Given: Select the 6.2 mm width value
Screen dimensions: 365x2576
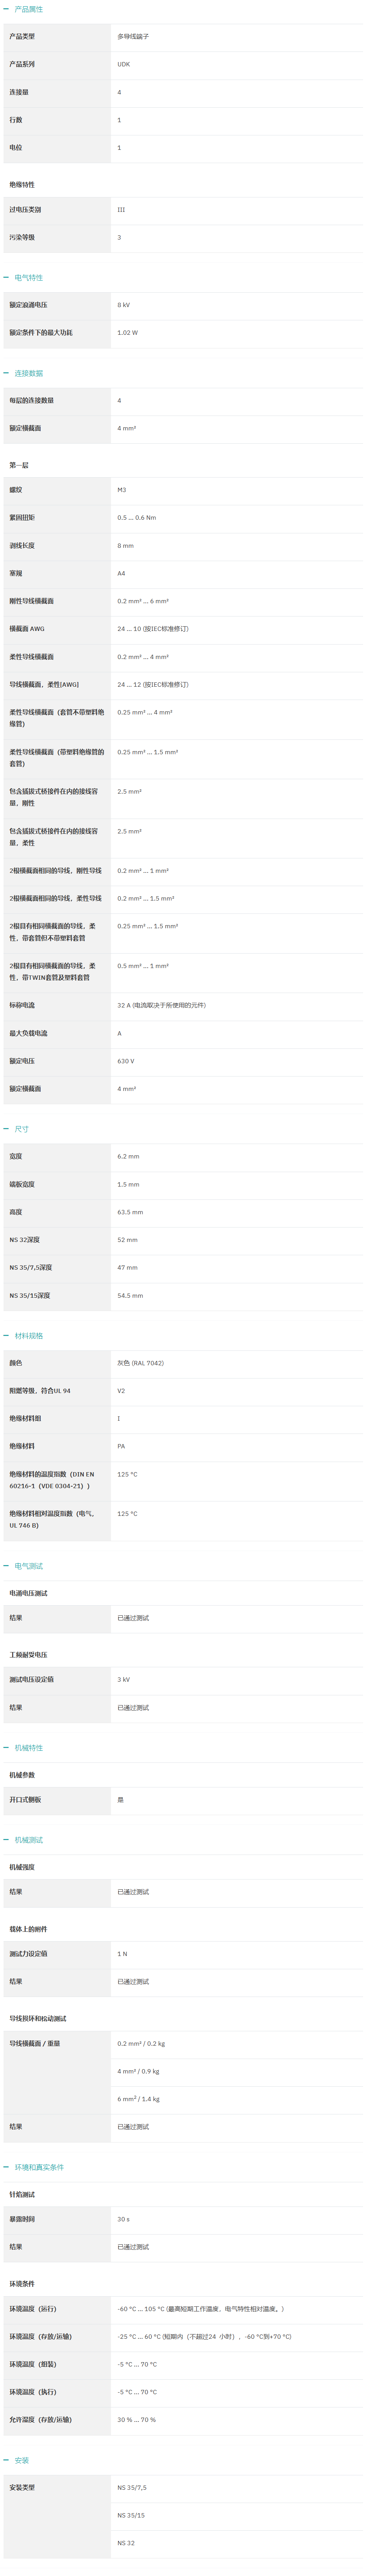Looking at the screenshot, I should click(x=129, y=1156).
